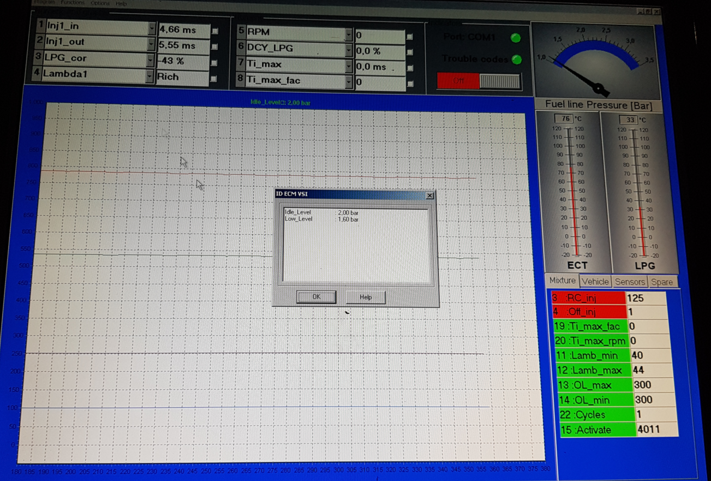Click the Off_inj value field 1

[x=647, y=312]
